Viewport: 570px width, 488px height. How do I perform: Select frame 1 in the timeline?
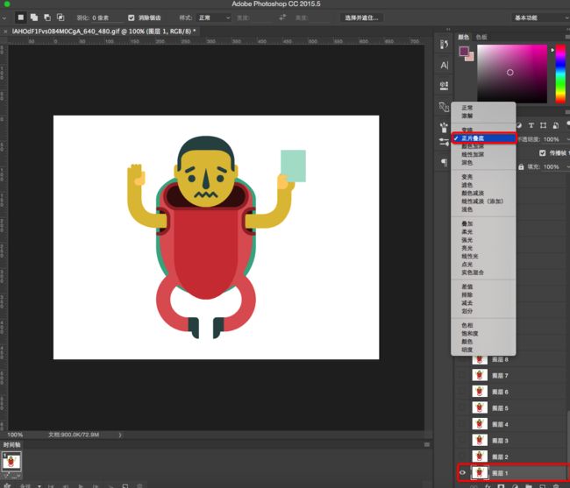11,461
